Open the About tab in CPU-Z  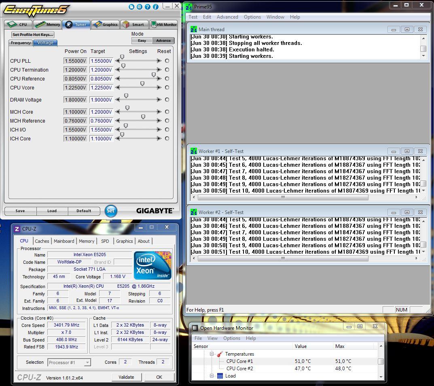tap(144, 241)
